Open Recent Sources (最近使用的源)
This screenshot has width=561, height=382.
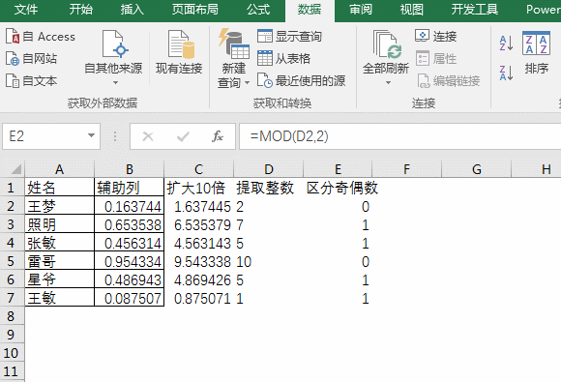click(x=301, y=81)
